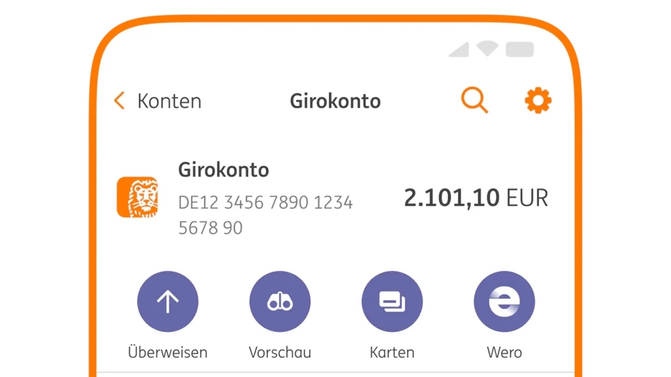Viewport: 671px width, 377px height.
Task: Open the search magnifier icon
Action: coord(474,100)
